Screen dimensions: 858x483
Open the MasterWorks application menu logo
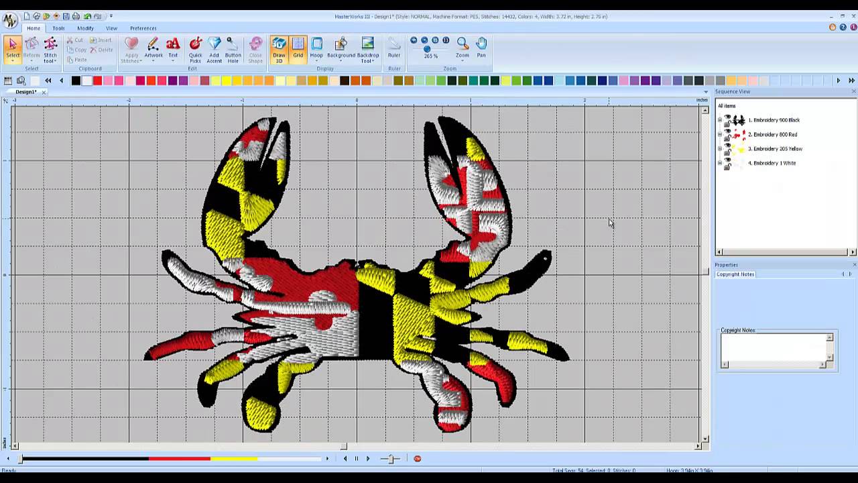pos(9,21)
